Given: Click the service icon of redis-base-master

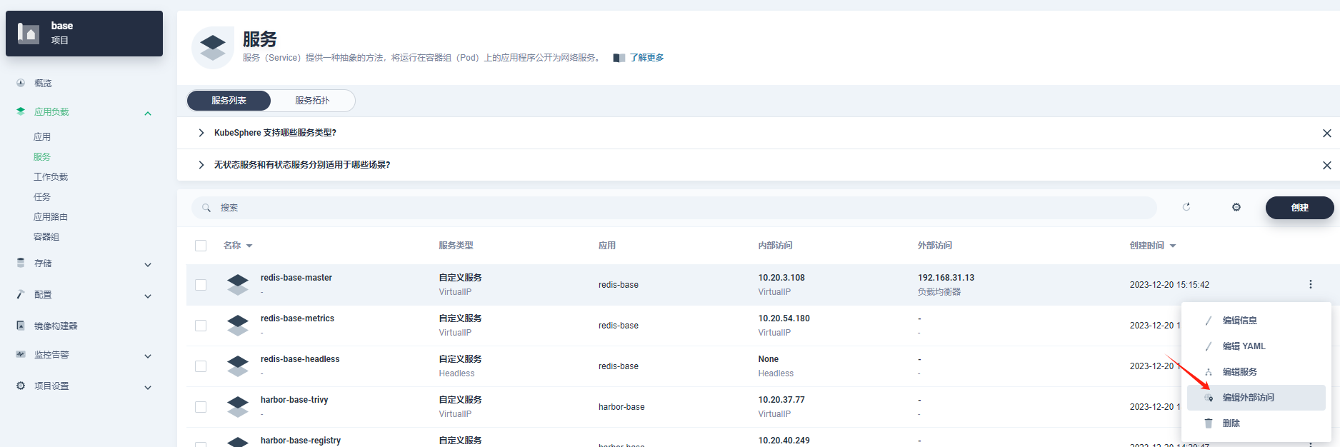Looking at the screenshot, I should point(238,284).
